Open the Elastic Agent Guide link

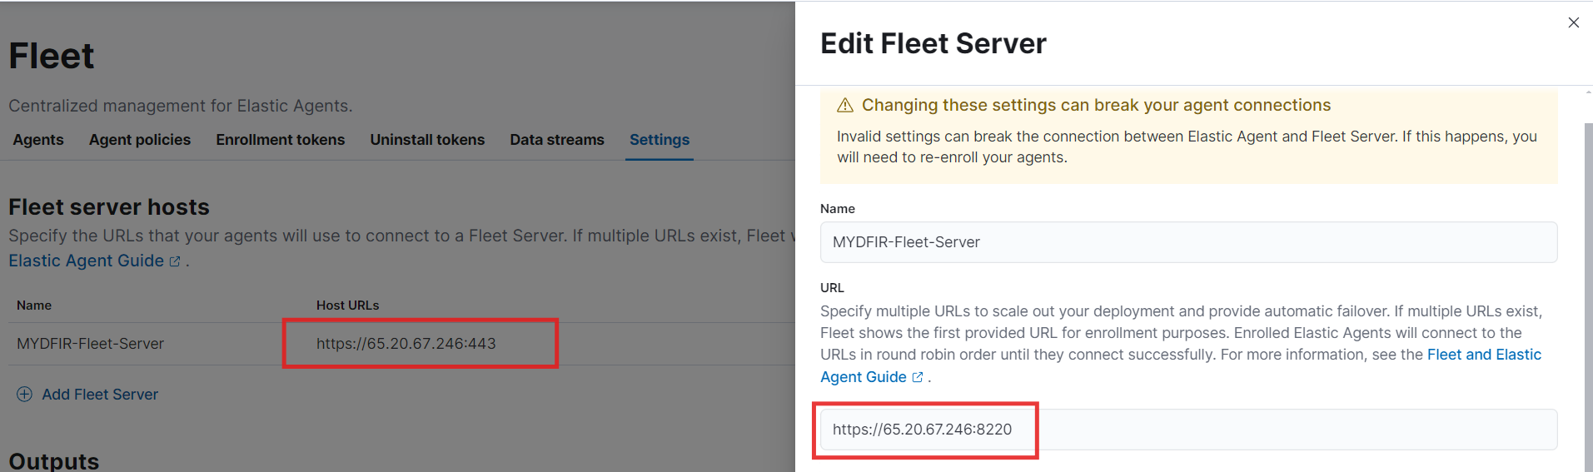86,261
